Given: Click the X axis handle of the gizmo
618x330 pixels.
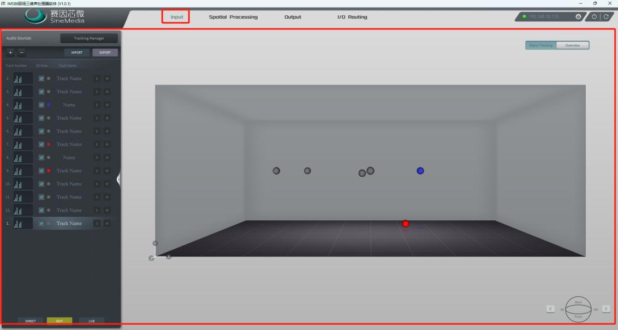Looking at the screenshot, I should click(169, 257).
